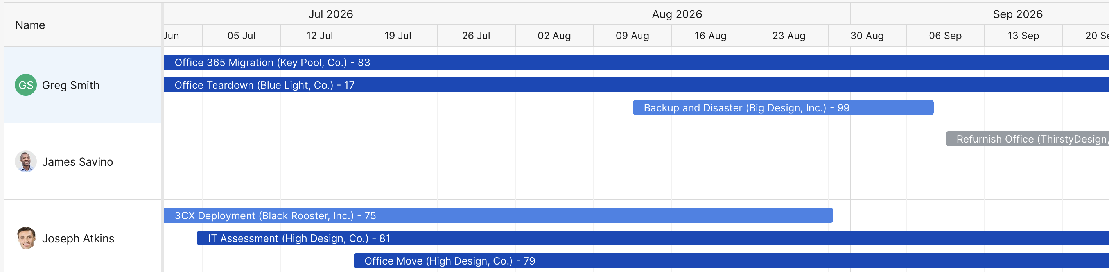Open the Office 365 Migration task bar
The image size is (1109, 272).
[636, 62]
